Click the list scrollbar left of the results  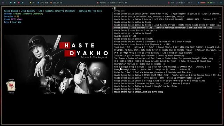(x=113, y=53)
